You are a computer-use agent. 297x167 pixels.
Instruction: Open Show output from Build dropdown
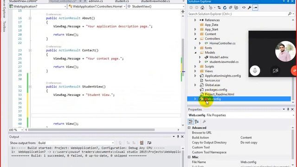coord(76,143)
